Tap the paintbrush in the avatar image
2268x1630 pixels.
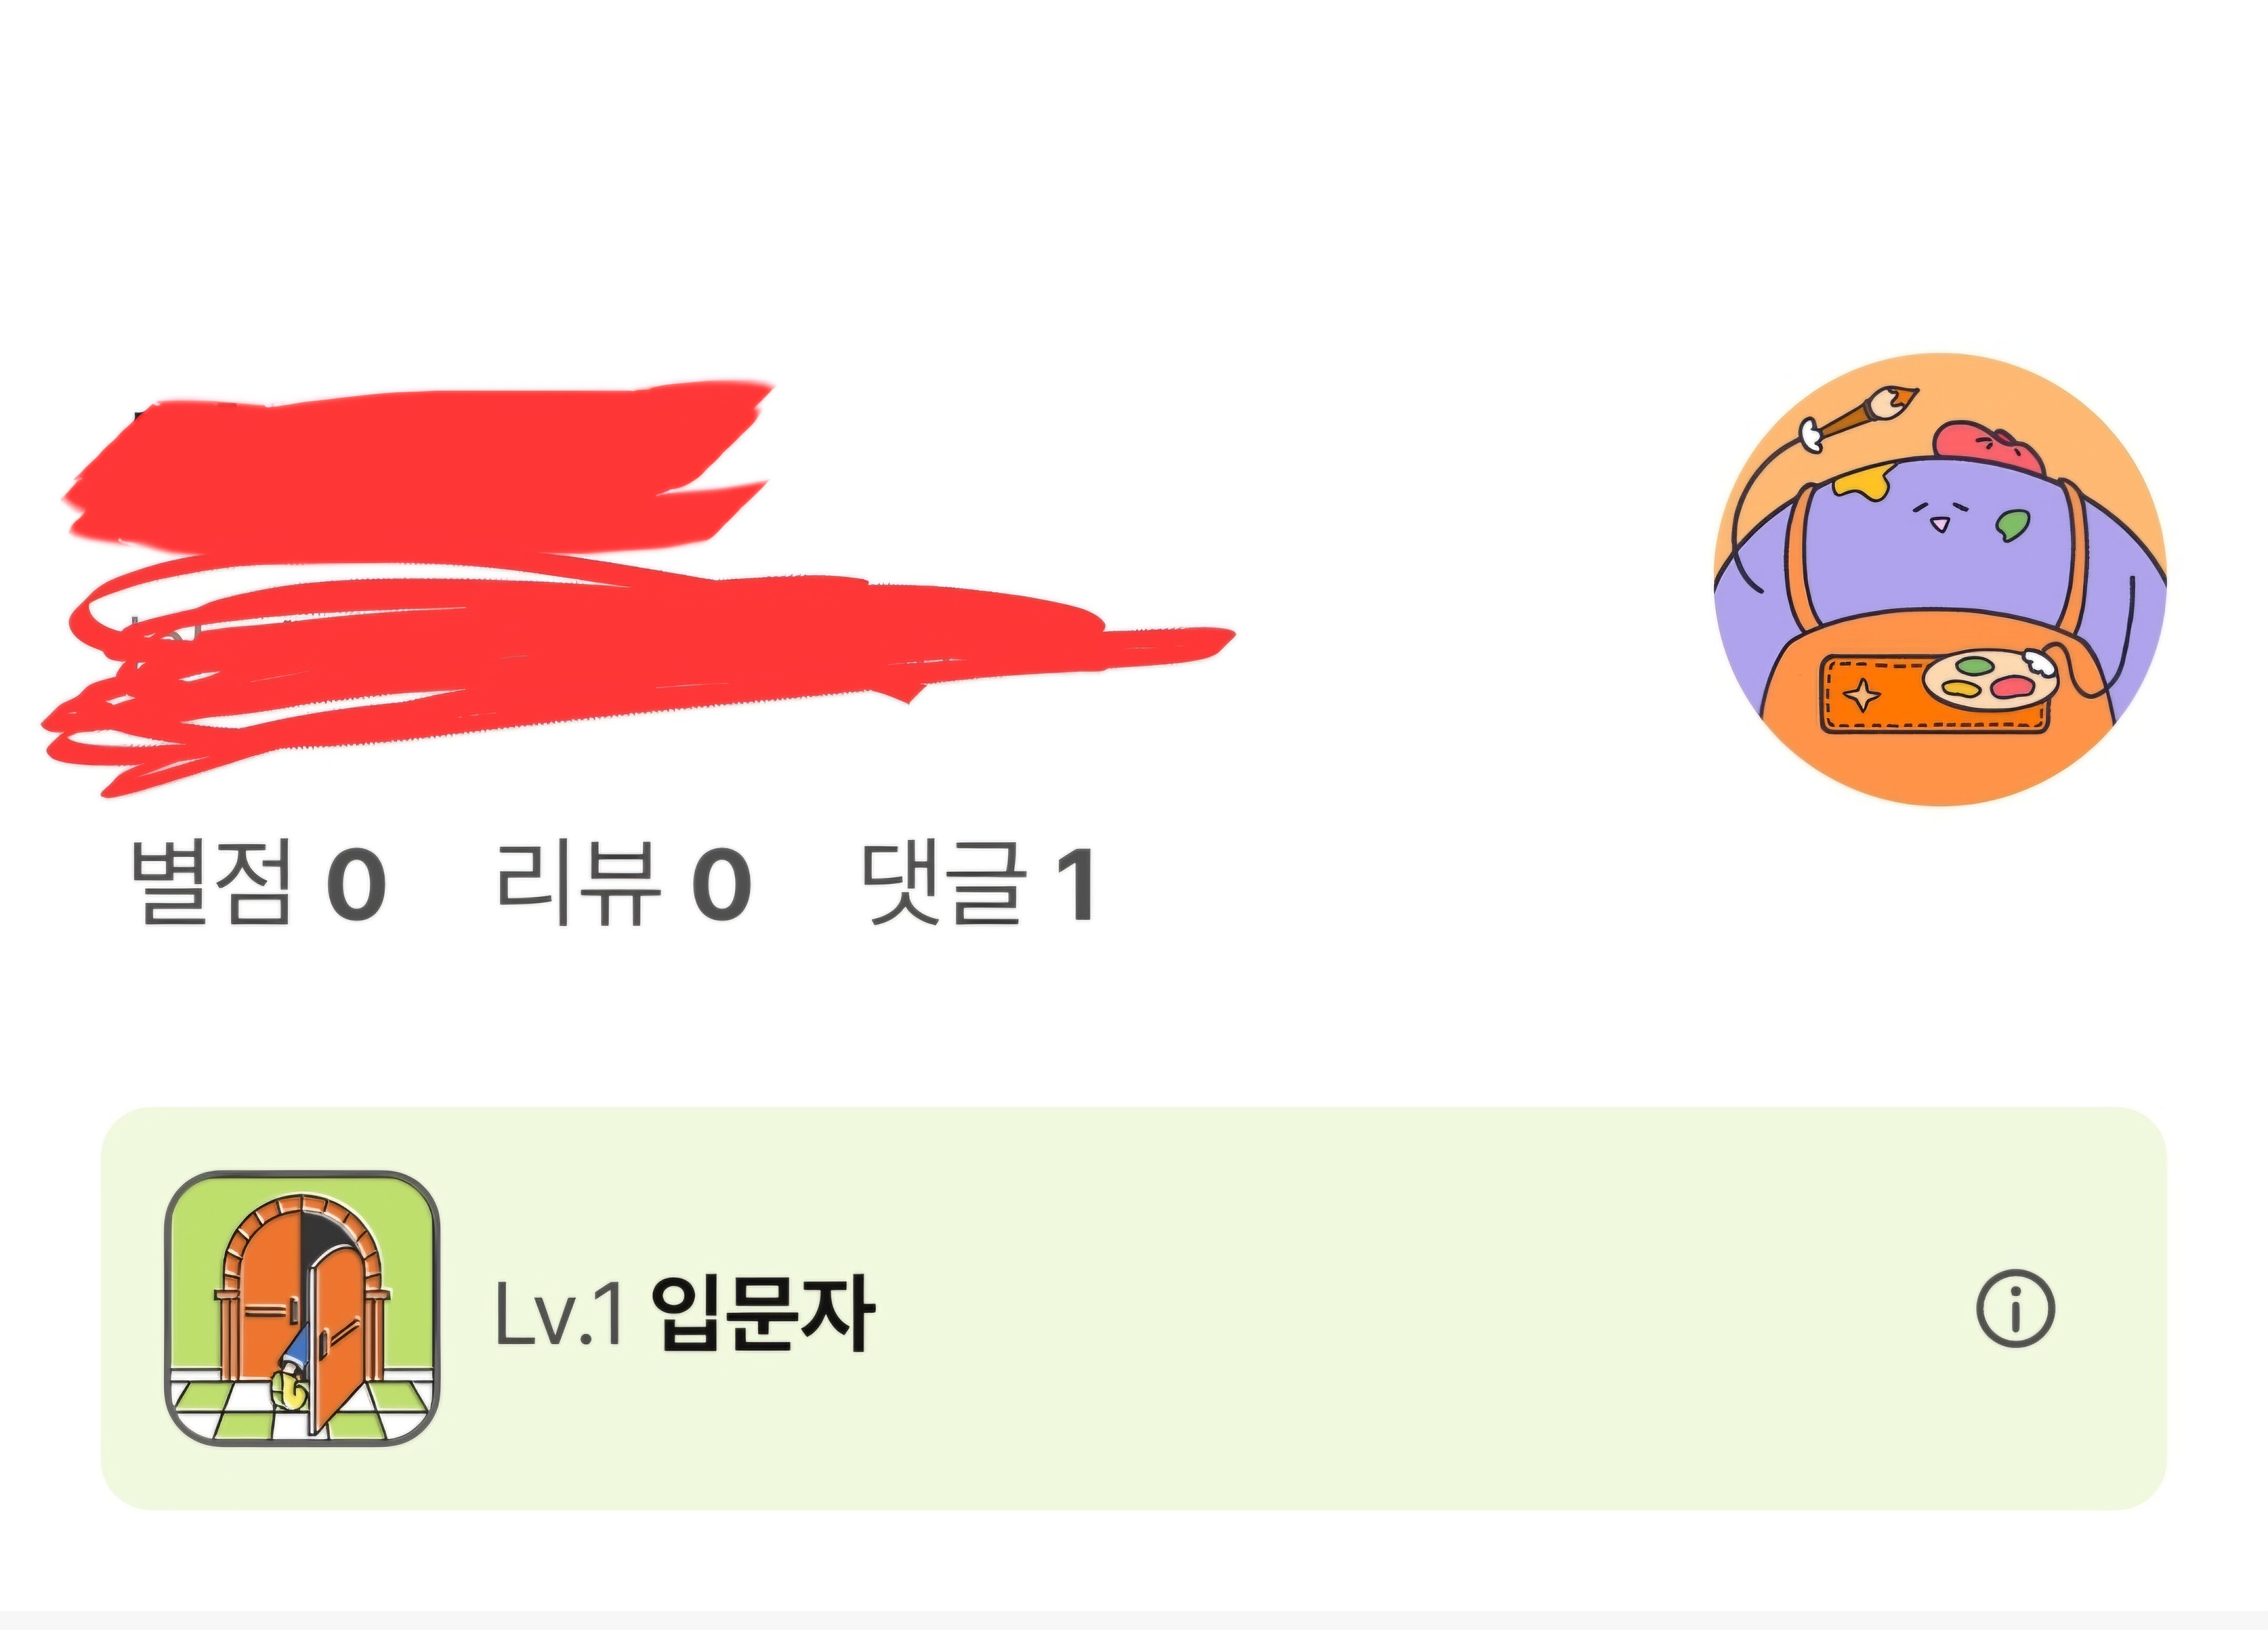(x=1858, y=423)
